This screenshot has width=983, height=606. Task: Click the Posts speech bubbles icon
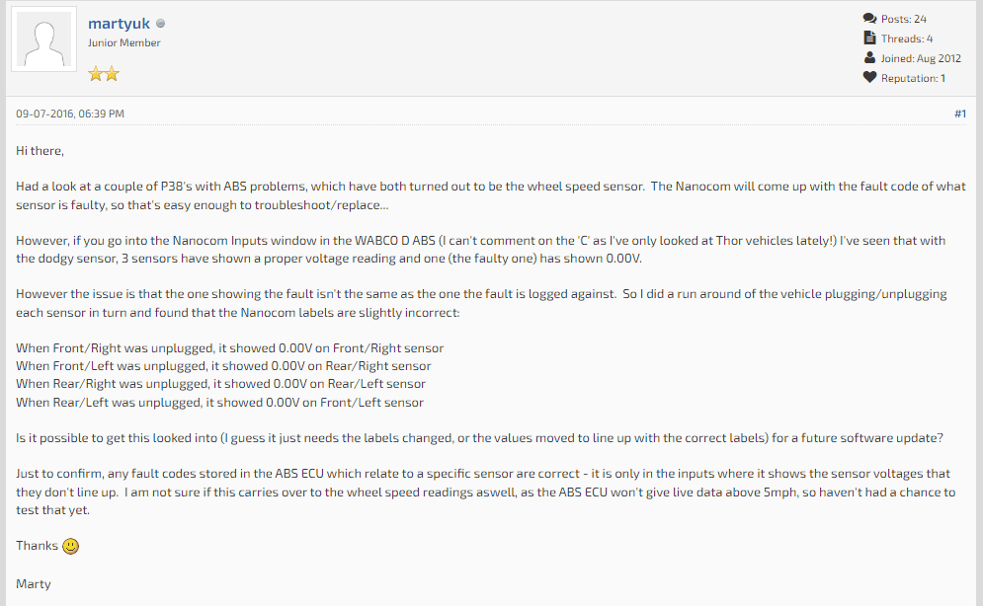[x=869, y=19]
